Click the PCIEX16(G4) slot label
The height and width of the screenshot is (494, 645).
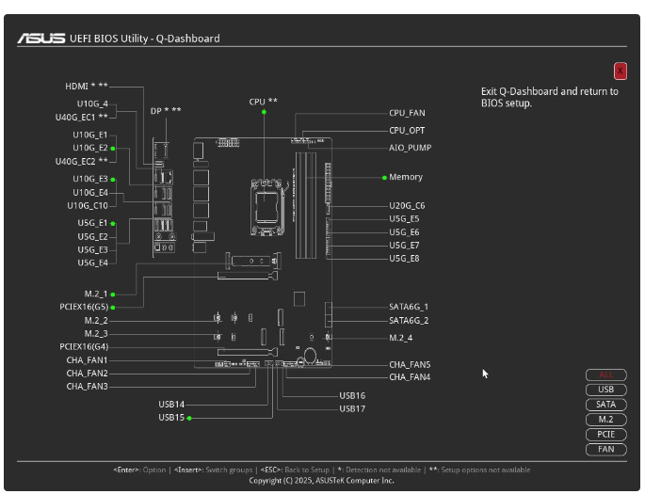click(84, 347)
